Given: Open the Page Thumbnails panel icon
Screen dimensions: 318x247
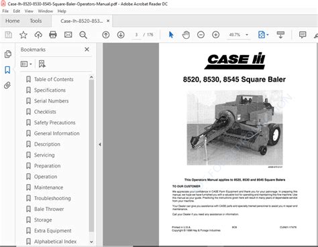Looking at the screenshot, I should pos(8,54).
